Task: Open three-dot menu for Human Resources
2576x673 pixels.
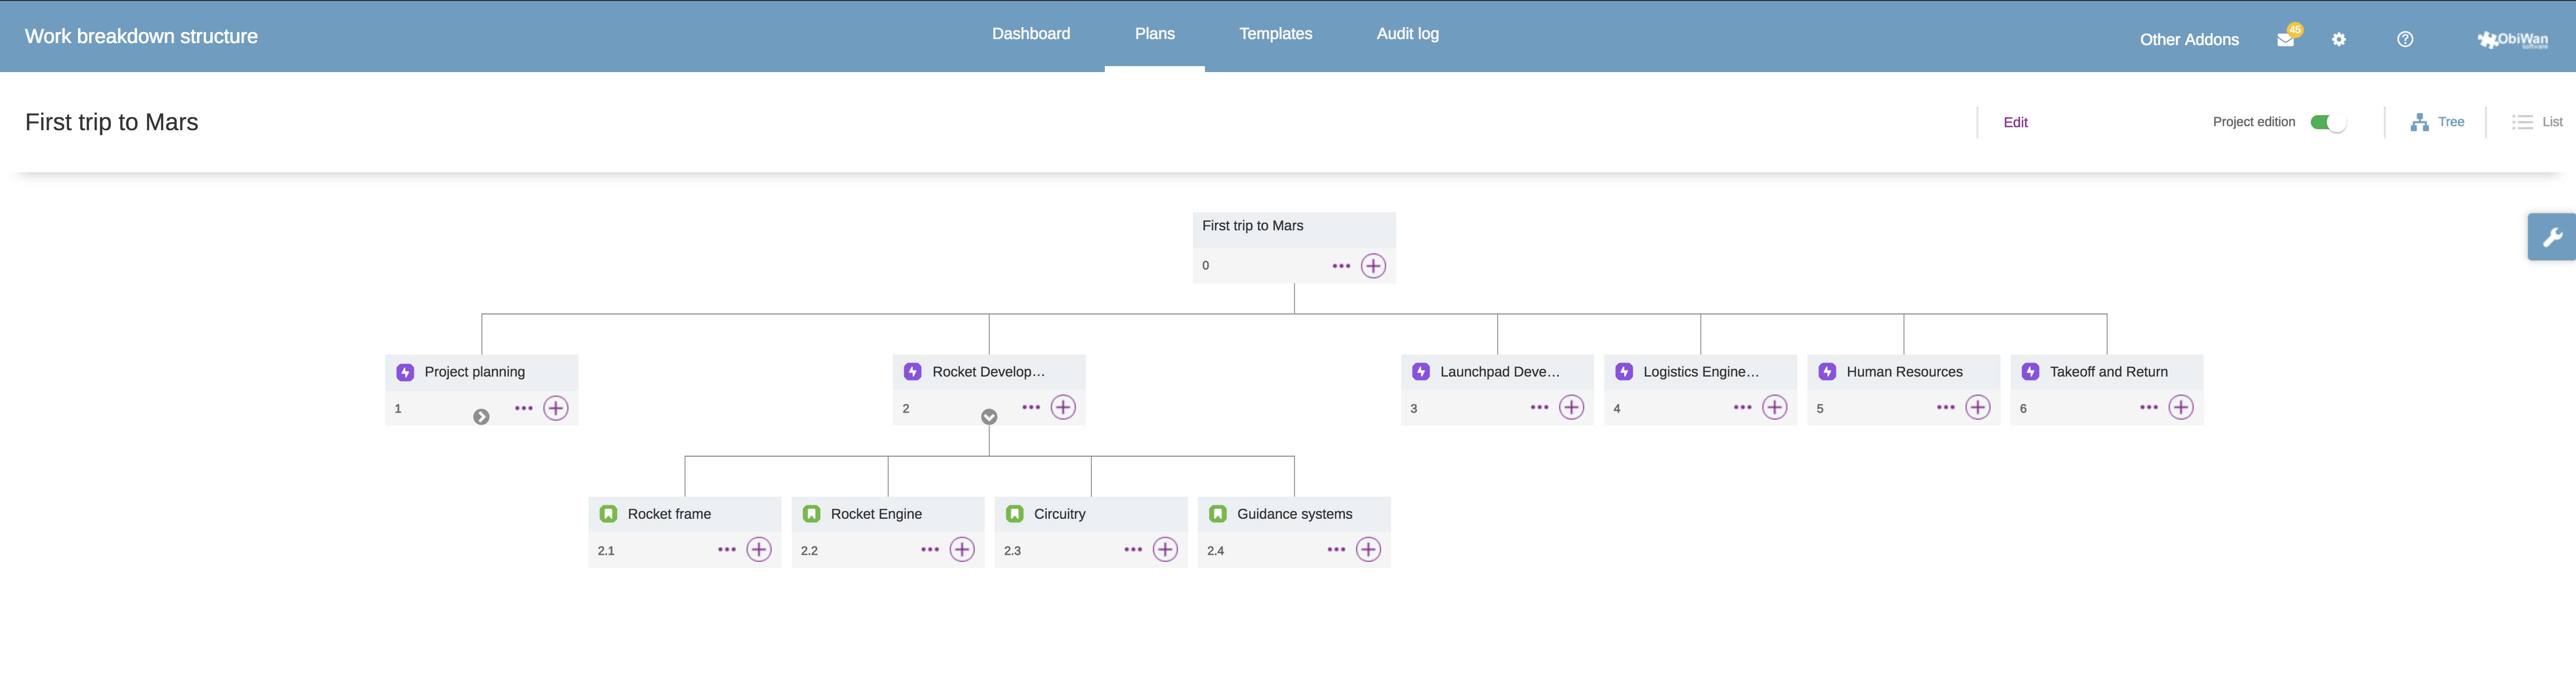Action: (1945, 408)
